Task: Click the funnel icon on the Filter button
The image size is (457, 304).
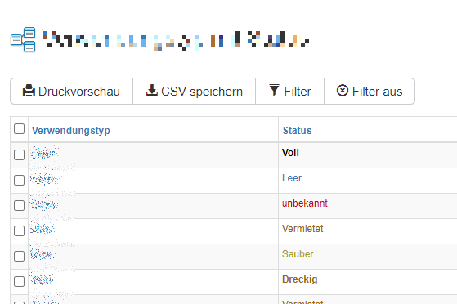Action: click(274, 90)
